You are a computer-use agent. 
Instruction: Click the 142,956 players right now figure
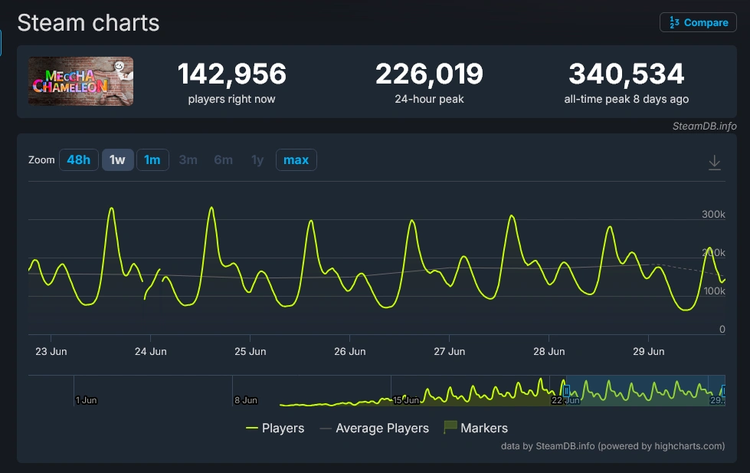point(231,74)
